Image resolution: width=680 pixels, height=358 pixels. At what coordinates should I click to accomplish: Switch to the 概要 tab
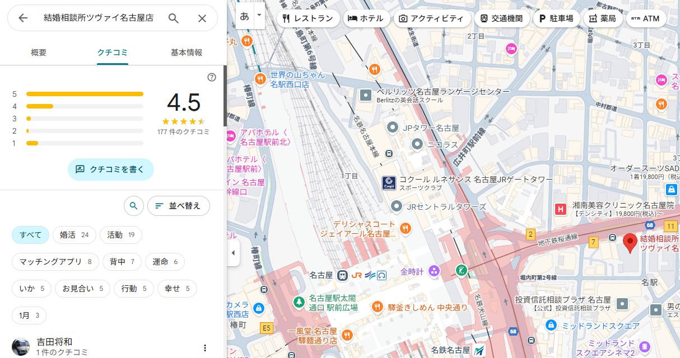pyautogui.click(x=39, y=53)
